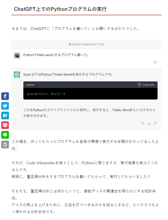Save the page to Pocket

tap(5, 125)
